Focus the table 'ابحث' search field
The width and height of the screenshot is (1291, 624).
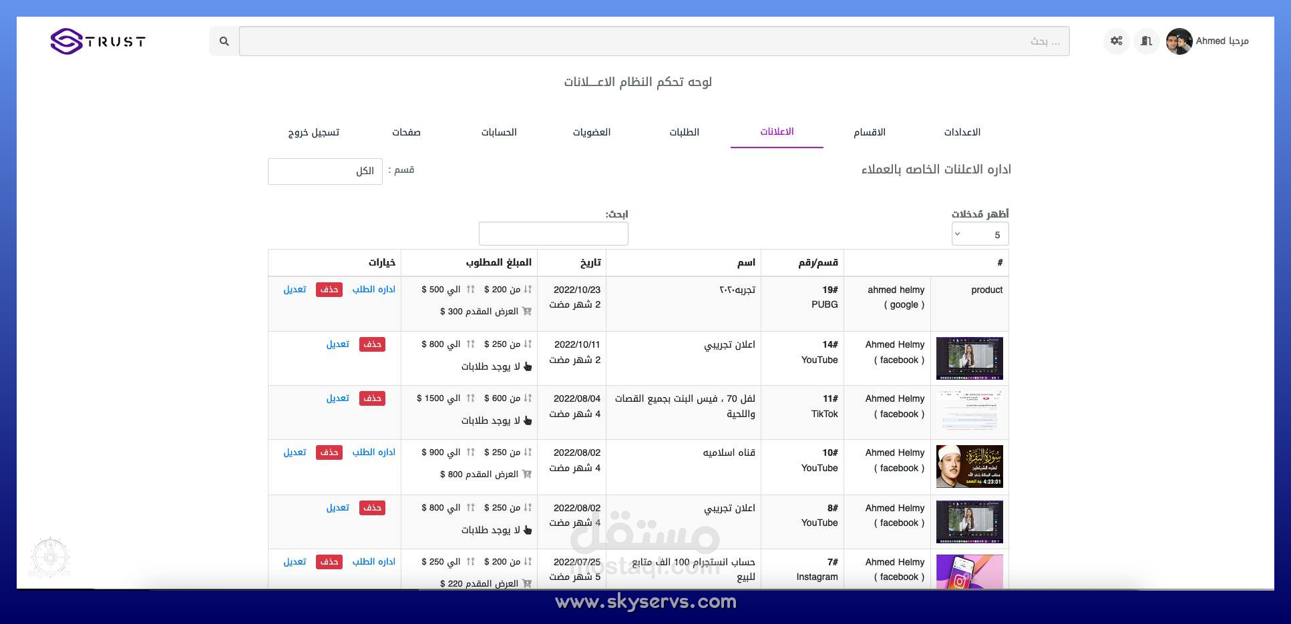point(553,234)
